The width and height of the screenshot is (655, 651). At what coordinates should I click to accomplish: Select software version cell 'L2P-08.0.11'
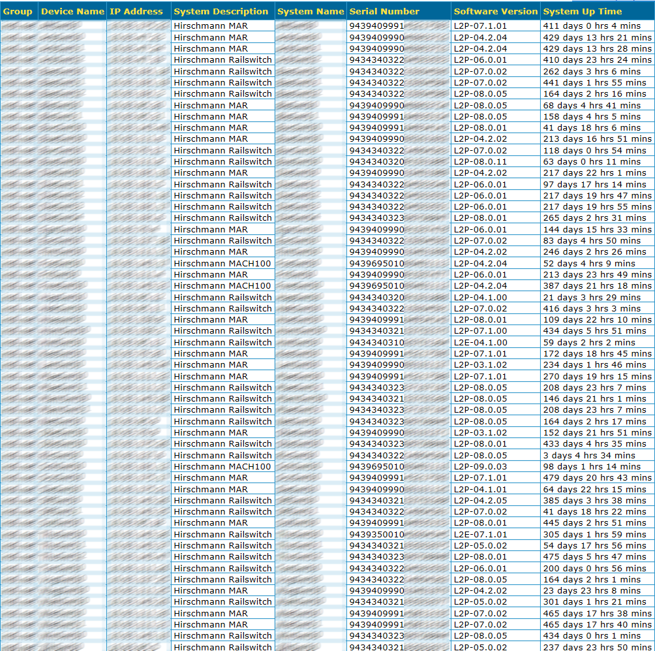click(480, 161)
